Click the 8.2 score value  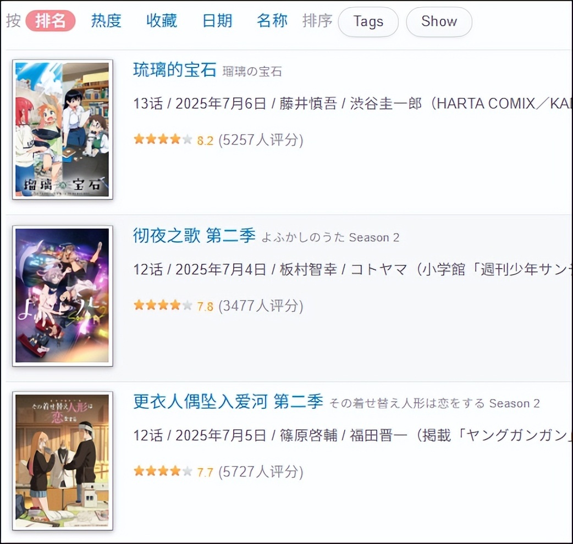tap(205, 141)
